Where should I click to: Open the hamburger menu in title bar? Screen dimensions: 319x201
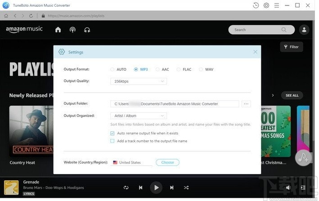point(277,5)
